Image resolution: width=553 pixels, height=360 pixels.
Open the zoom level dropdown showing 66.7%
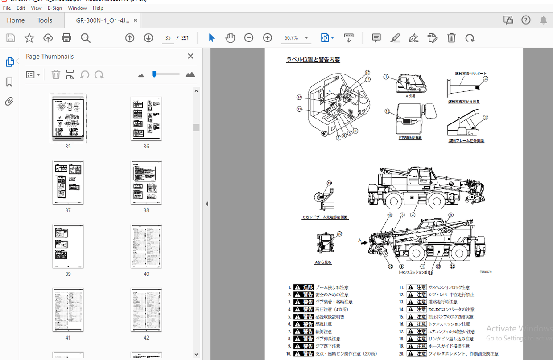pos(296,38)
